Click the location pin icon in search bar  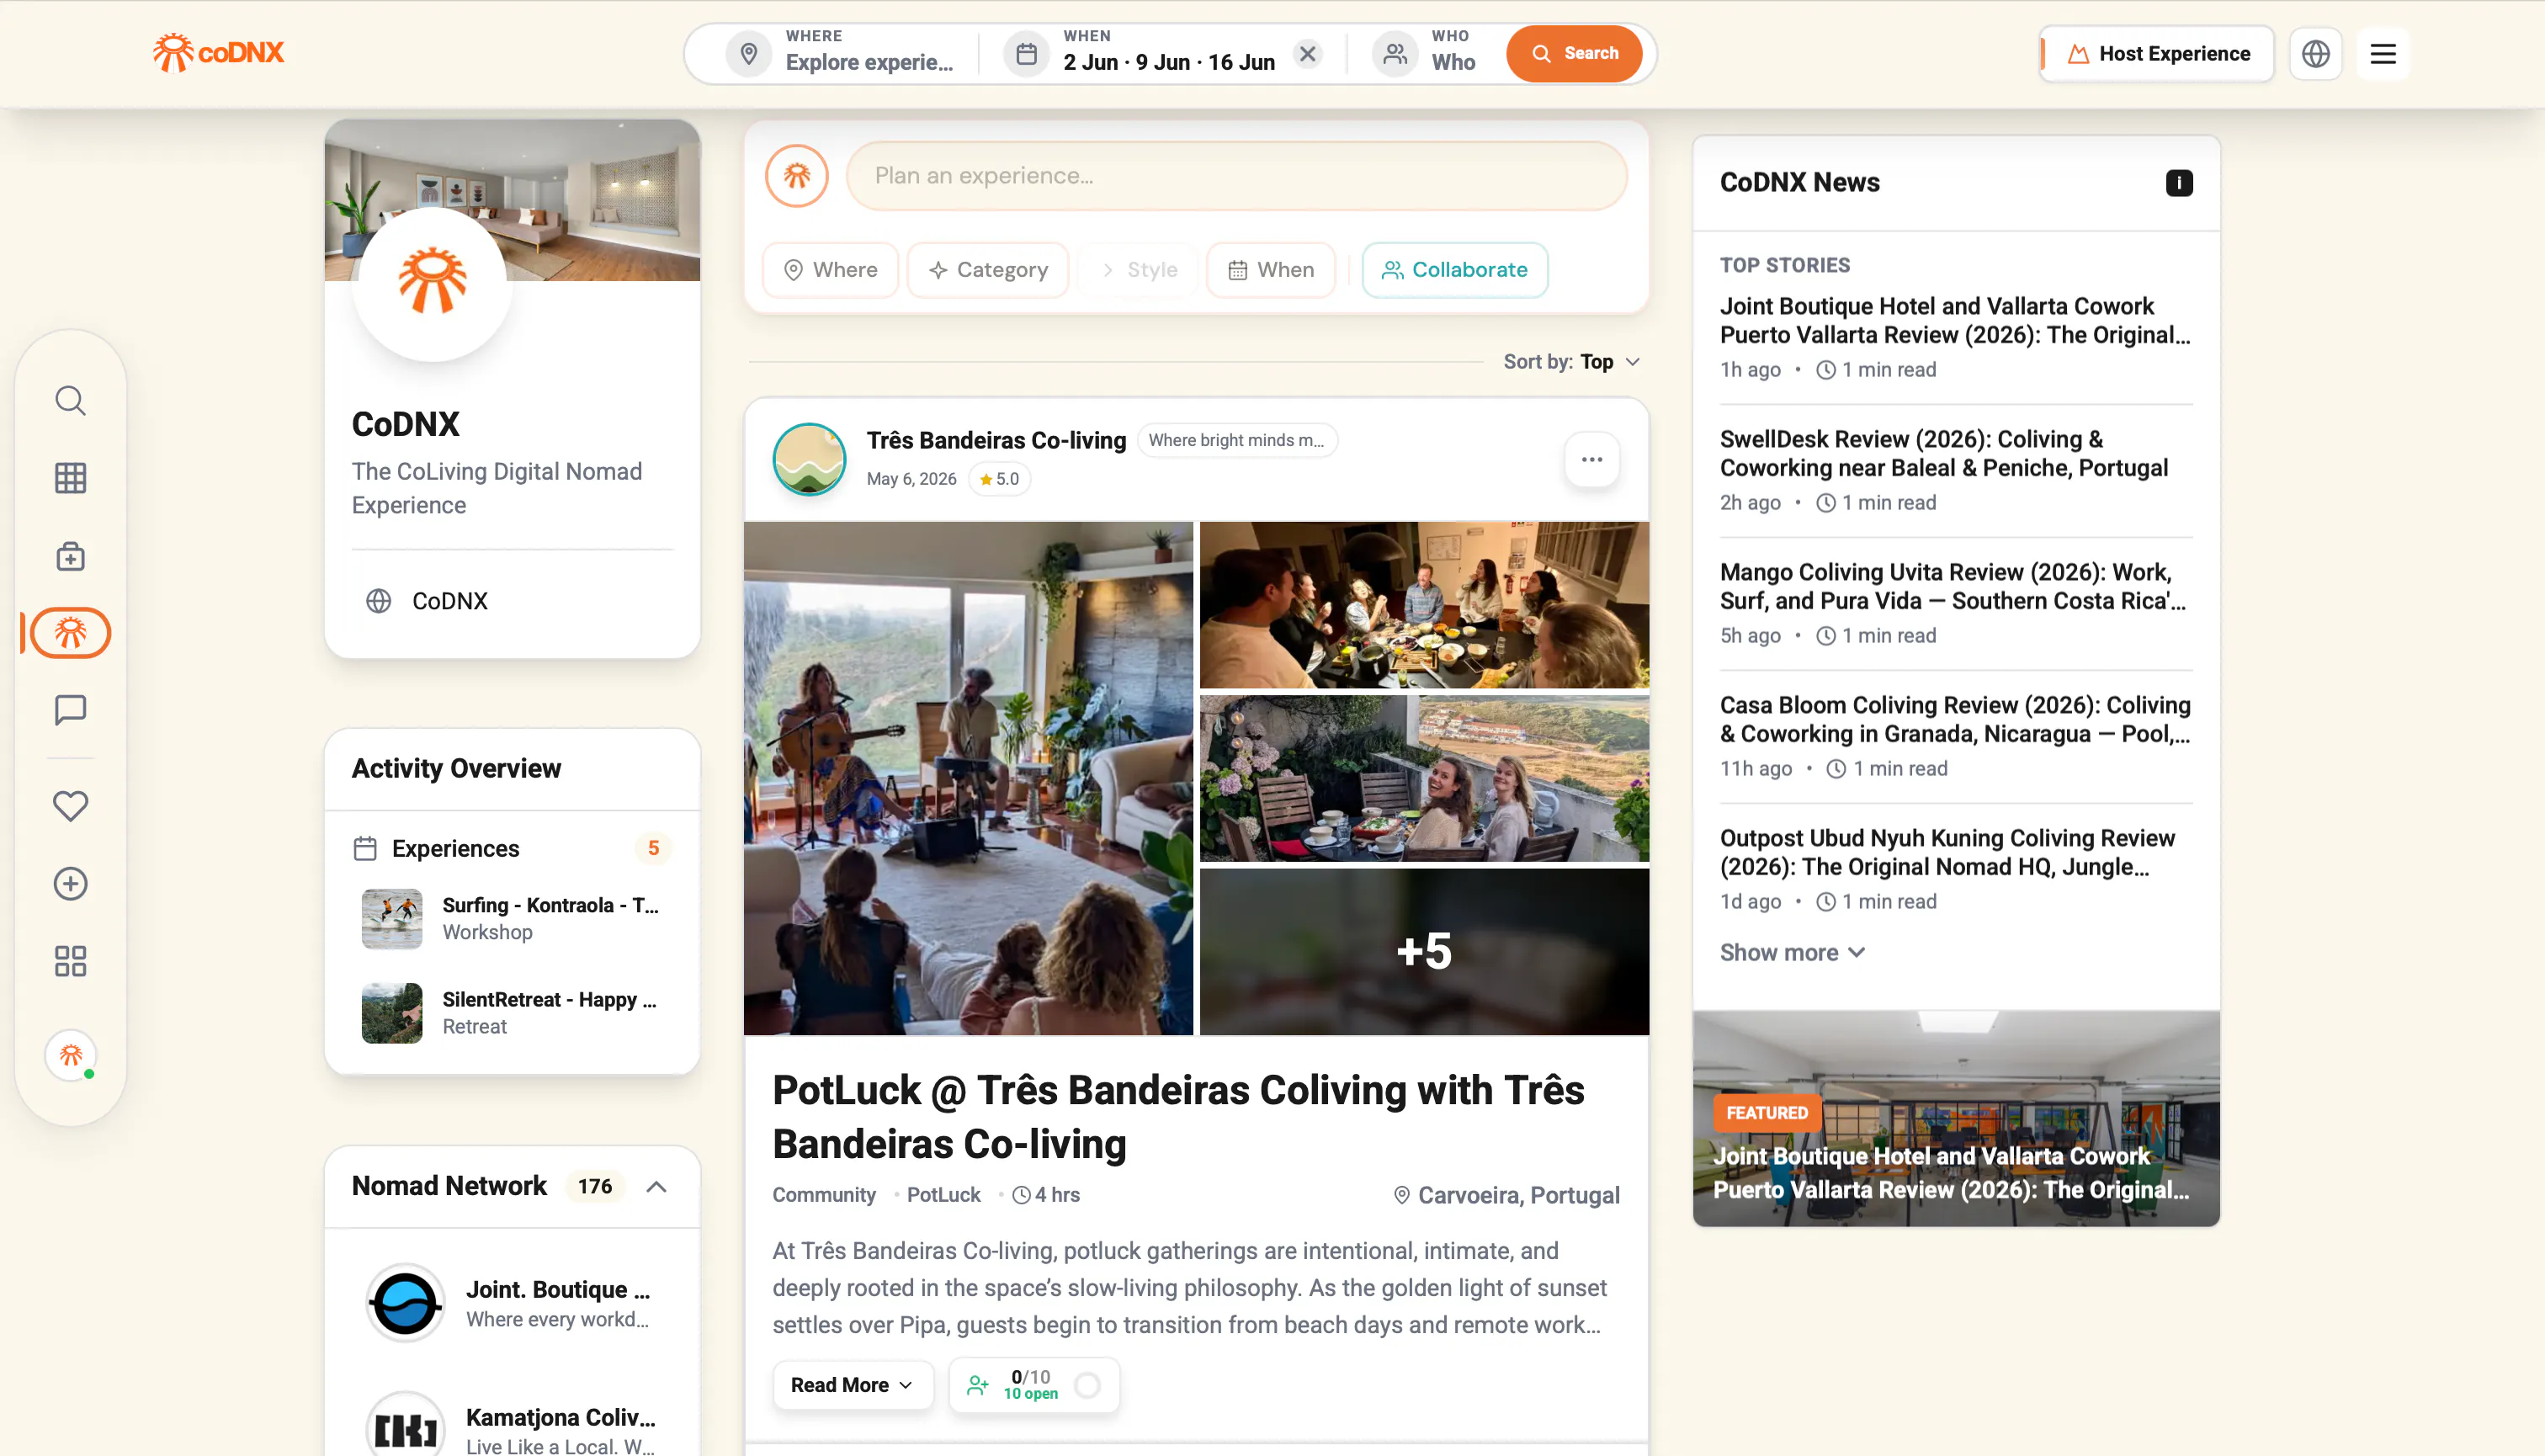point(748,54)
